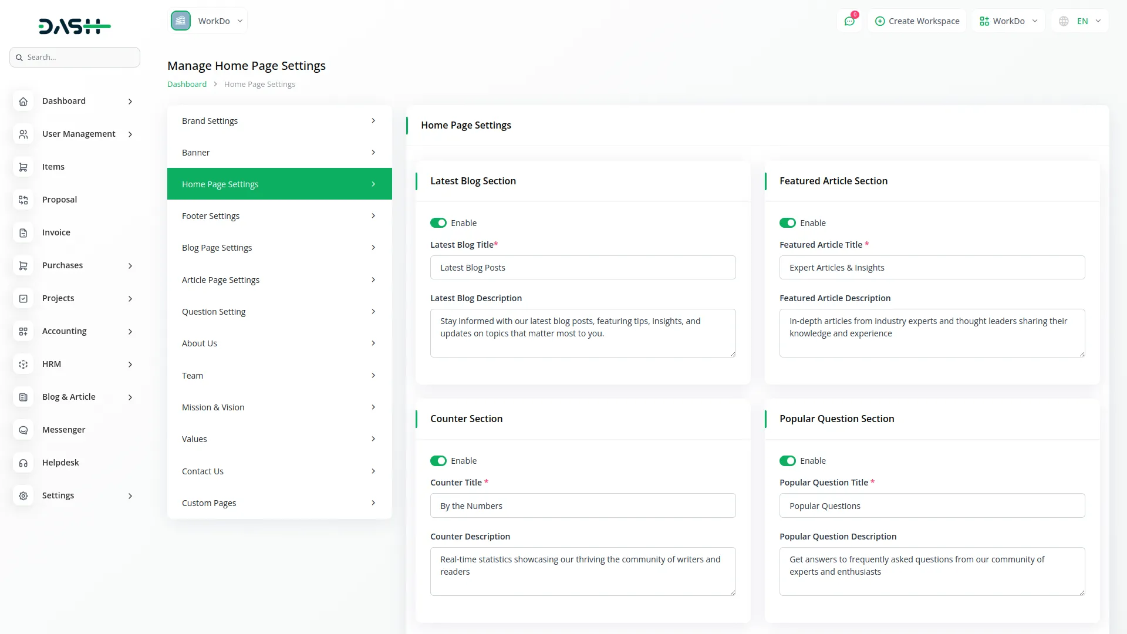Image resolution: width=1127 pixels, height=634 pixels.
Task: Click the Latest Blog Title input field
Action: tap(582, 268)
